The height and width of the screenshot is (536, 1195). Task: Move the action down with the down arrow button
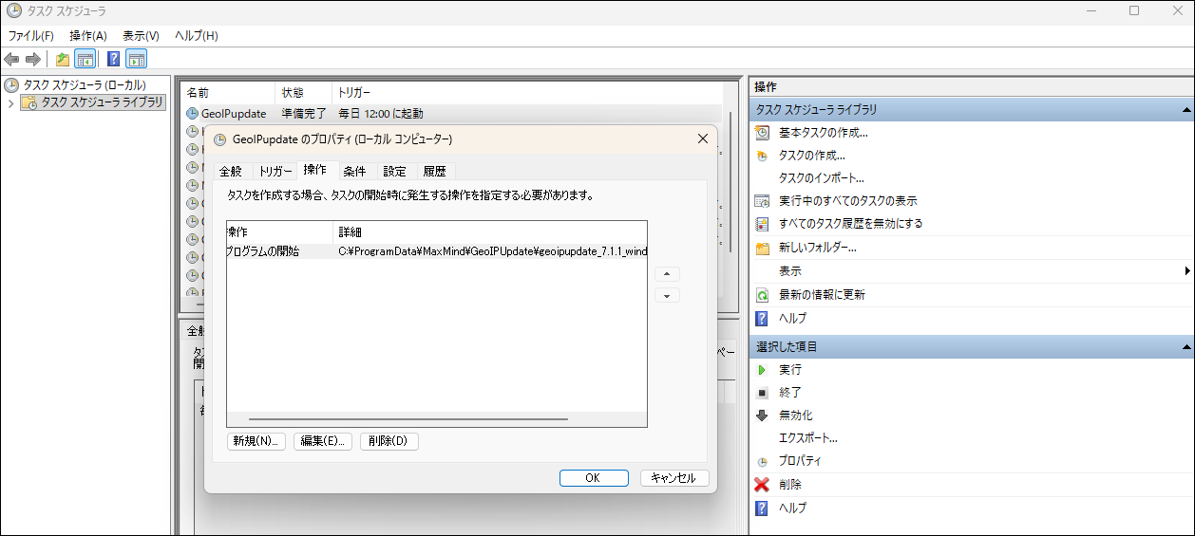point(667,296)
